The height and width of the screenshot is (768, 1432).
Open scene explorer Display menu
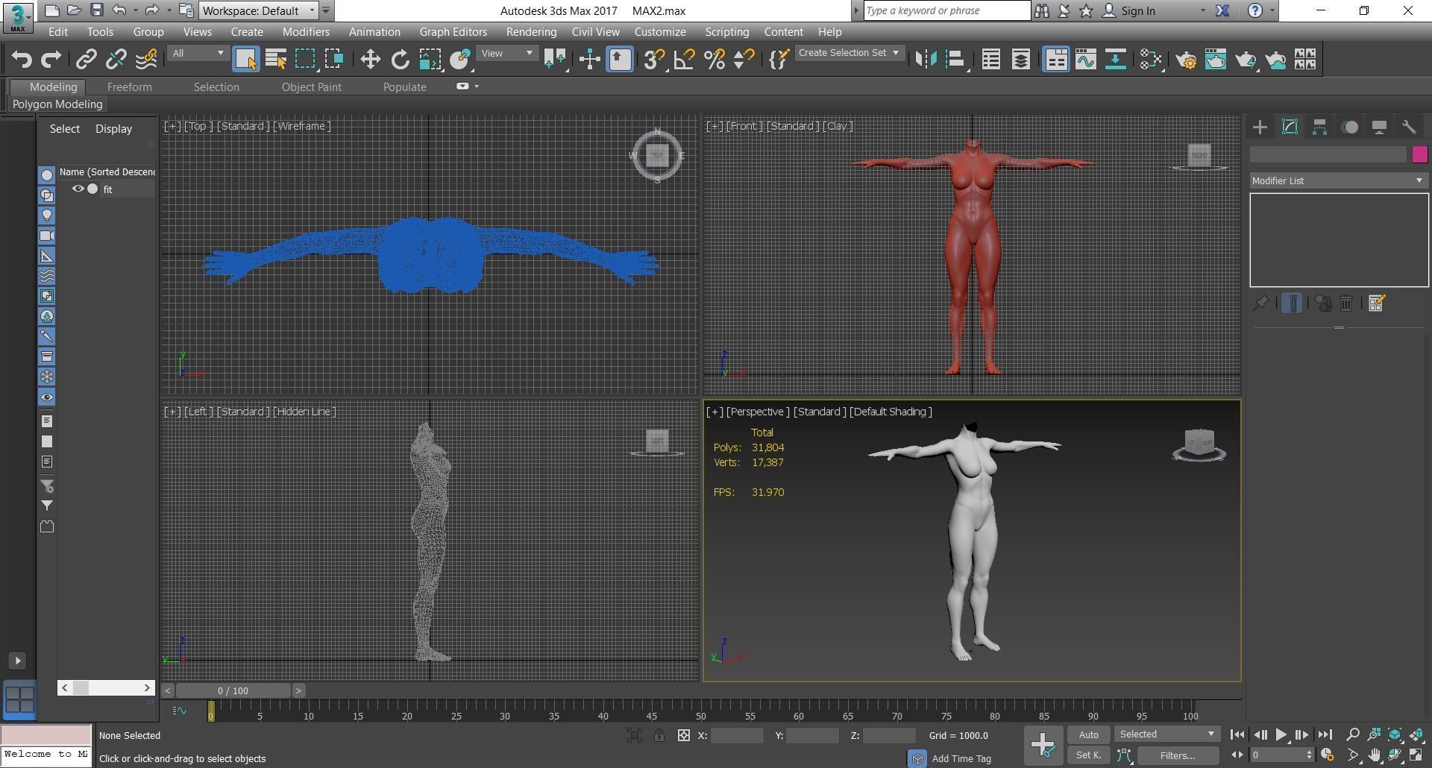[x=113, y=128]
